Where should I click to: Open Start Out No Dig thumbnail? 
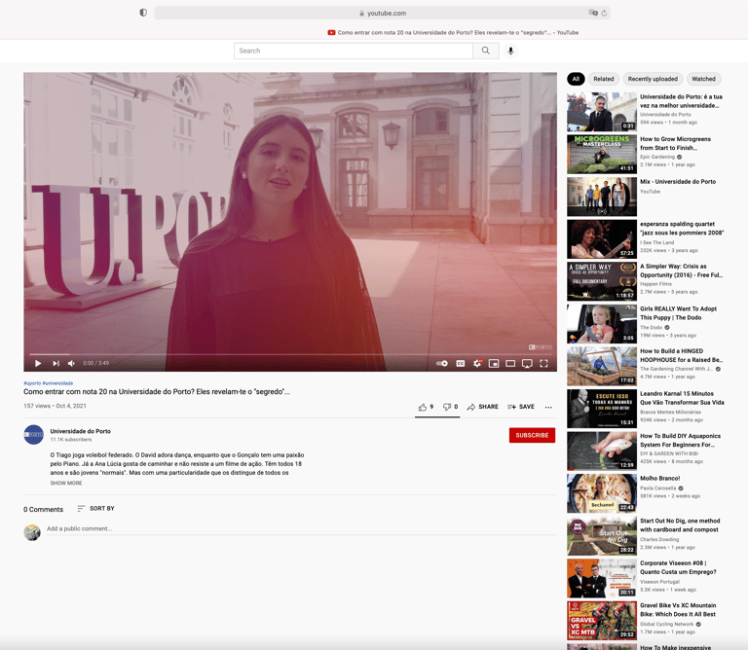[602, 536]
